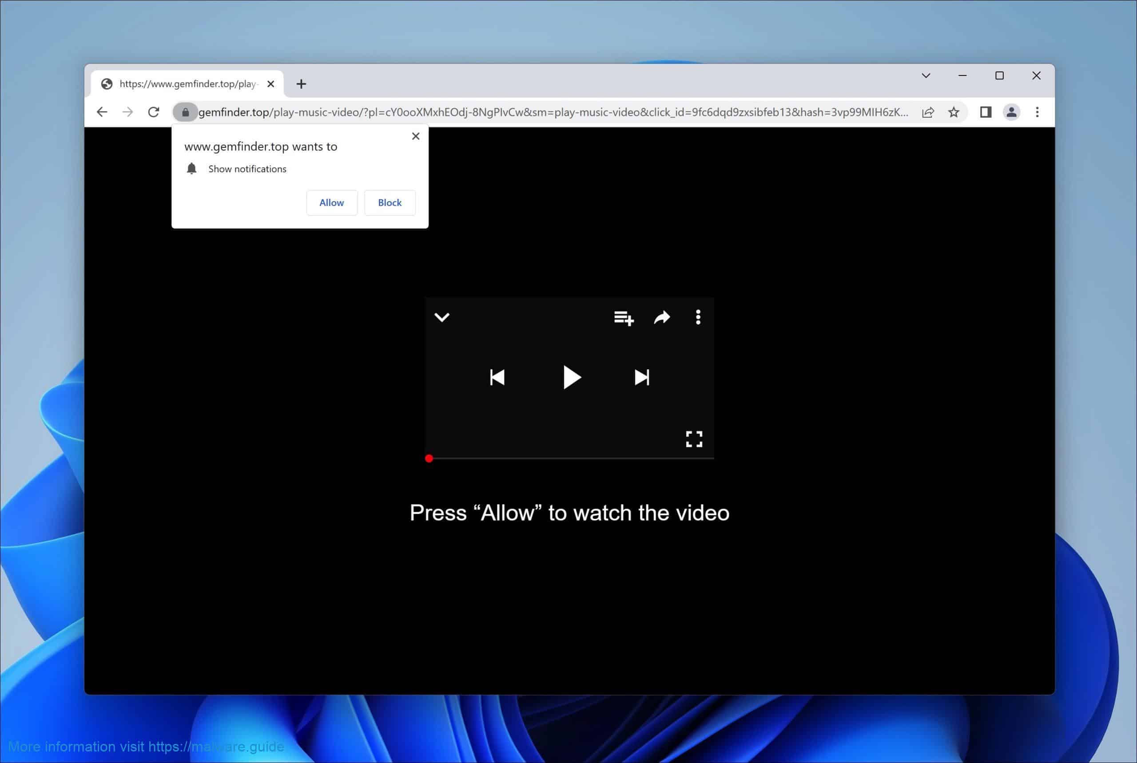Enter fullscreen on the video player
Viewport: 1137px width, 763px height.
click(x=694, y=439)
